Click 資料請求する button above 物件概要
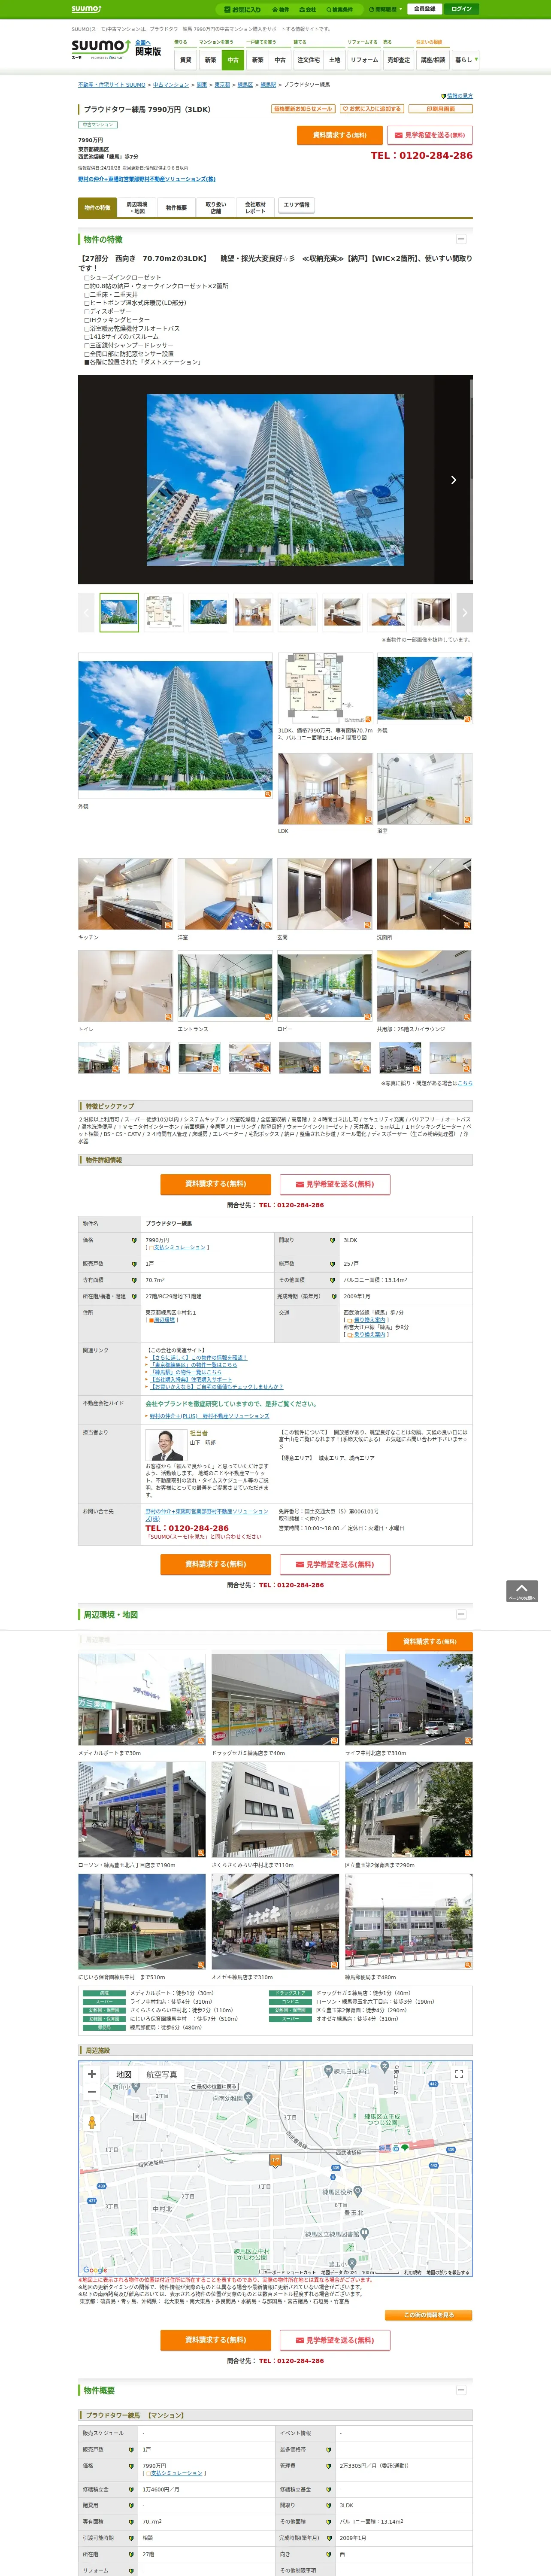 (x=216, y=2340)
